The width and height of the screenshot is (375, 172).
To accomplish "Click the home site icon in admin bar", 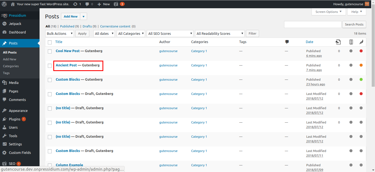I will coord(13,4).
